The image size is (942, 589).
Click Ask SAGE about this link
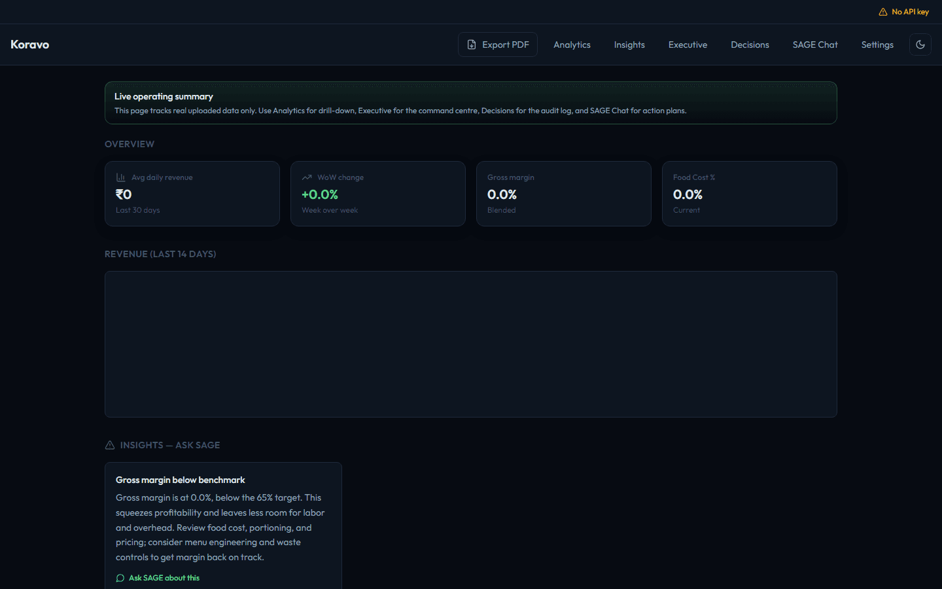click(158, 578)
